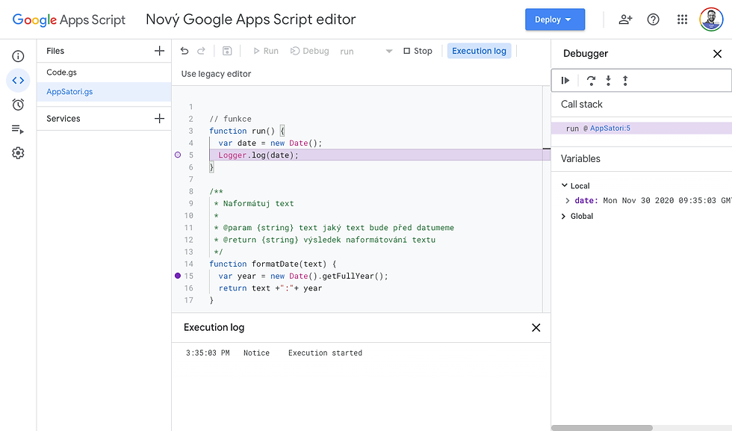
Task: Click the @return comment on line 12
Action: (324, 240)
